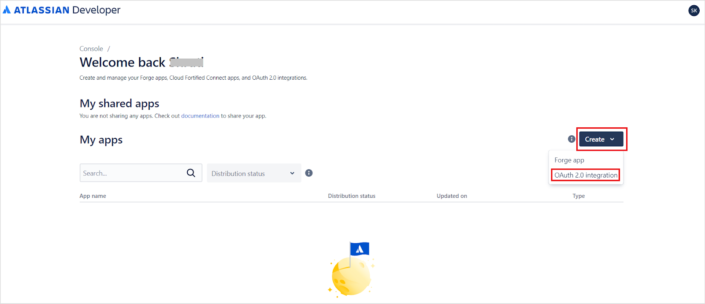Click the chevron arrow on Create button
Screen dimensions: 705x304
pos(612,139)
